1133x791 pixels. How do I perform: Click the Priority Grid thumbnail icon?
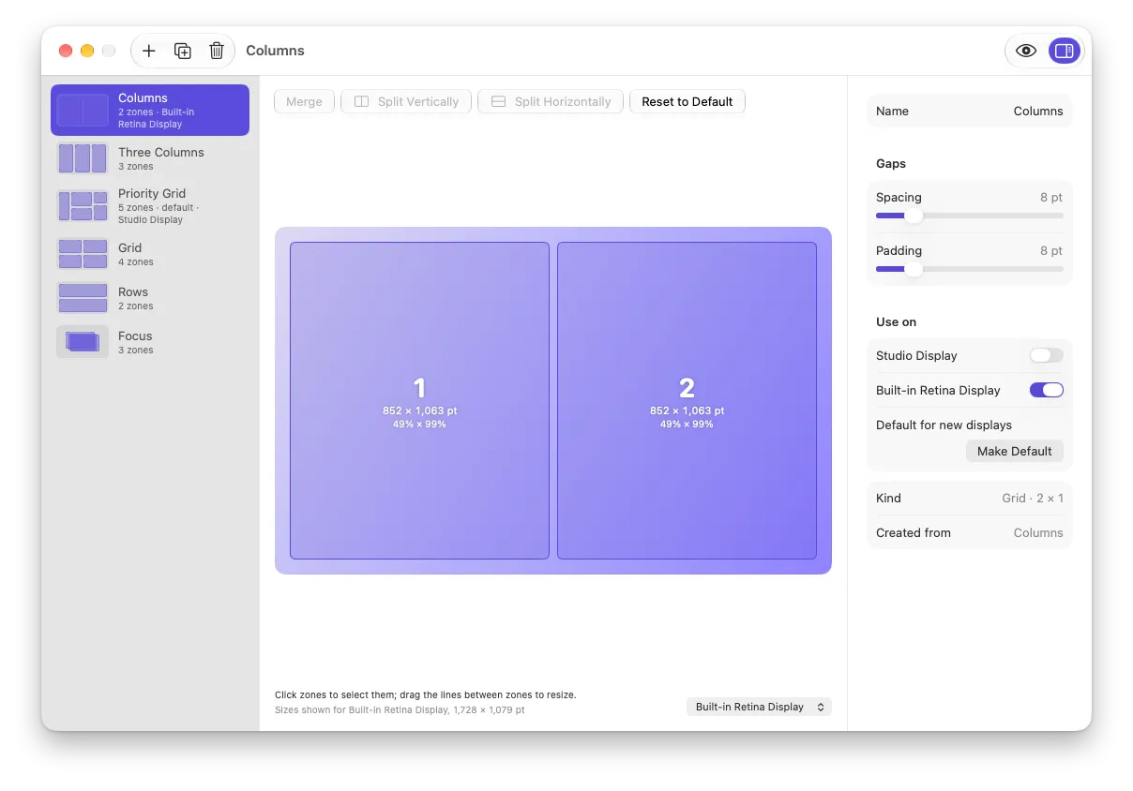83,206
